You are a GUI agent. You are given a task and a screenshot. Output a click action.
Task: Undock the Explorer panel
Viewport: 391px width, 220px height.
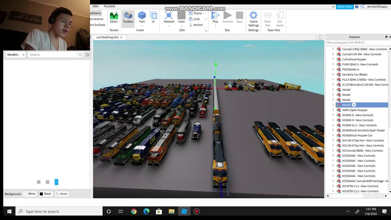(x=386, y=37)
